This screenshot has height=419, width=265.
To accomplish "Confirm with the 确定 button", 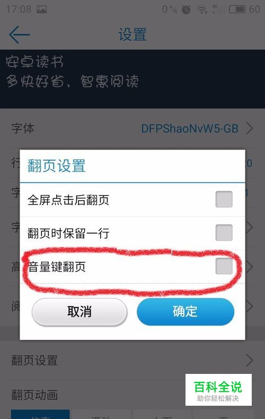I will tap(185, 312).
